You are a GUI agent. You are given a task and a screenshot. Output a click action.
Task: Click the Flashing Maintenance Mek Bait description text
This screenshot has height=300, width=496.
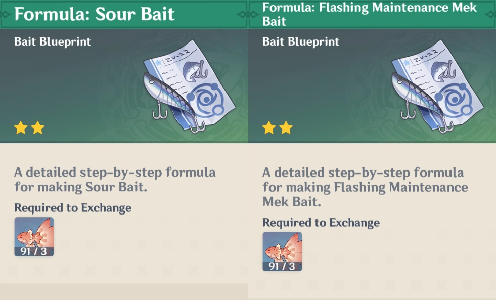point(365,187)
